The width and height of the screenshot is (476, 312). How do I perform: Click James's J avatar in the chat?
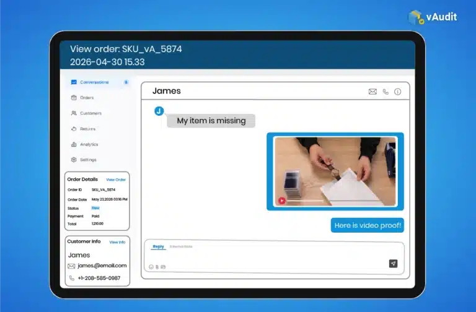[x=159, y=111]
